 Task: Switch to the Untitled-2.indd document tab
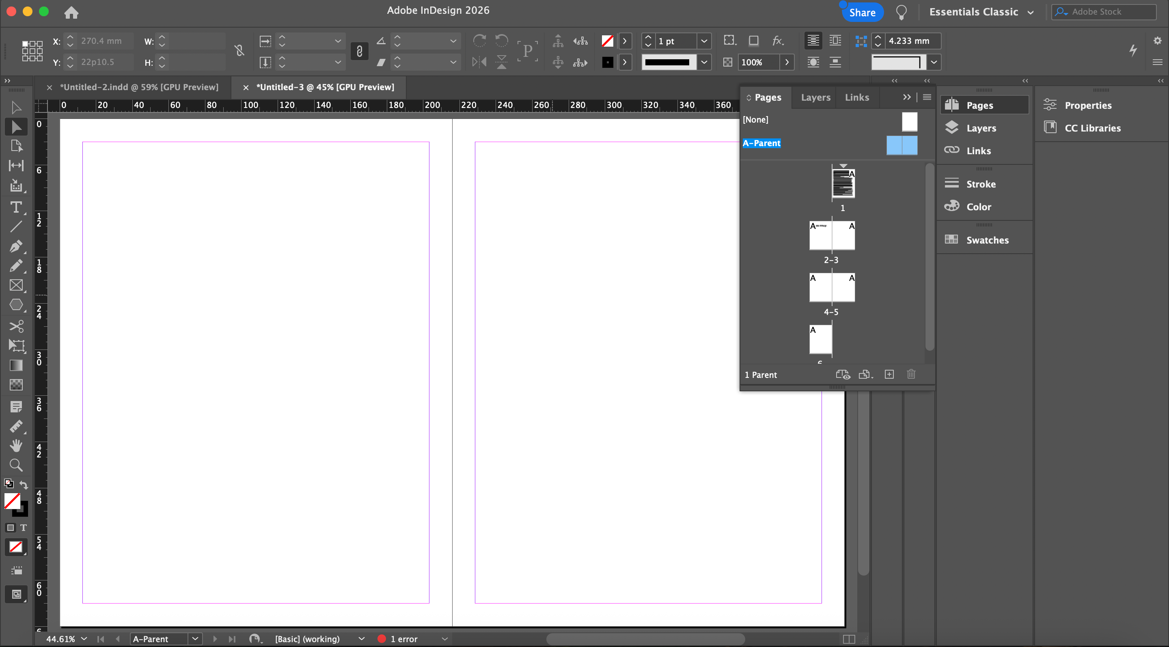pos(139,87)
